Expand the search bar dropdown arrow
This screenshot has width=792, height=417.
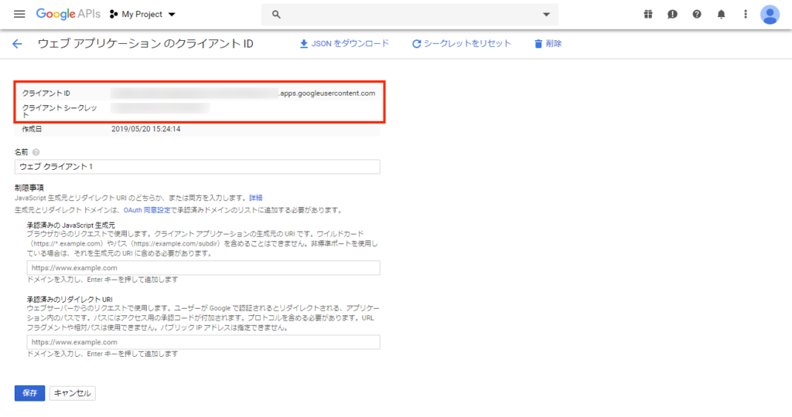546,14
